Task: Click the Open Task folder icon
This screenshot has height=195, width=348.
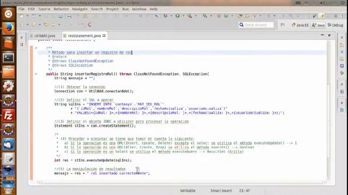Action: (x=247, y=16)
